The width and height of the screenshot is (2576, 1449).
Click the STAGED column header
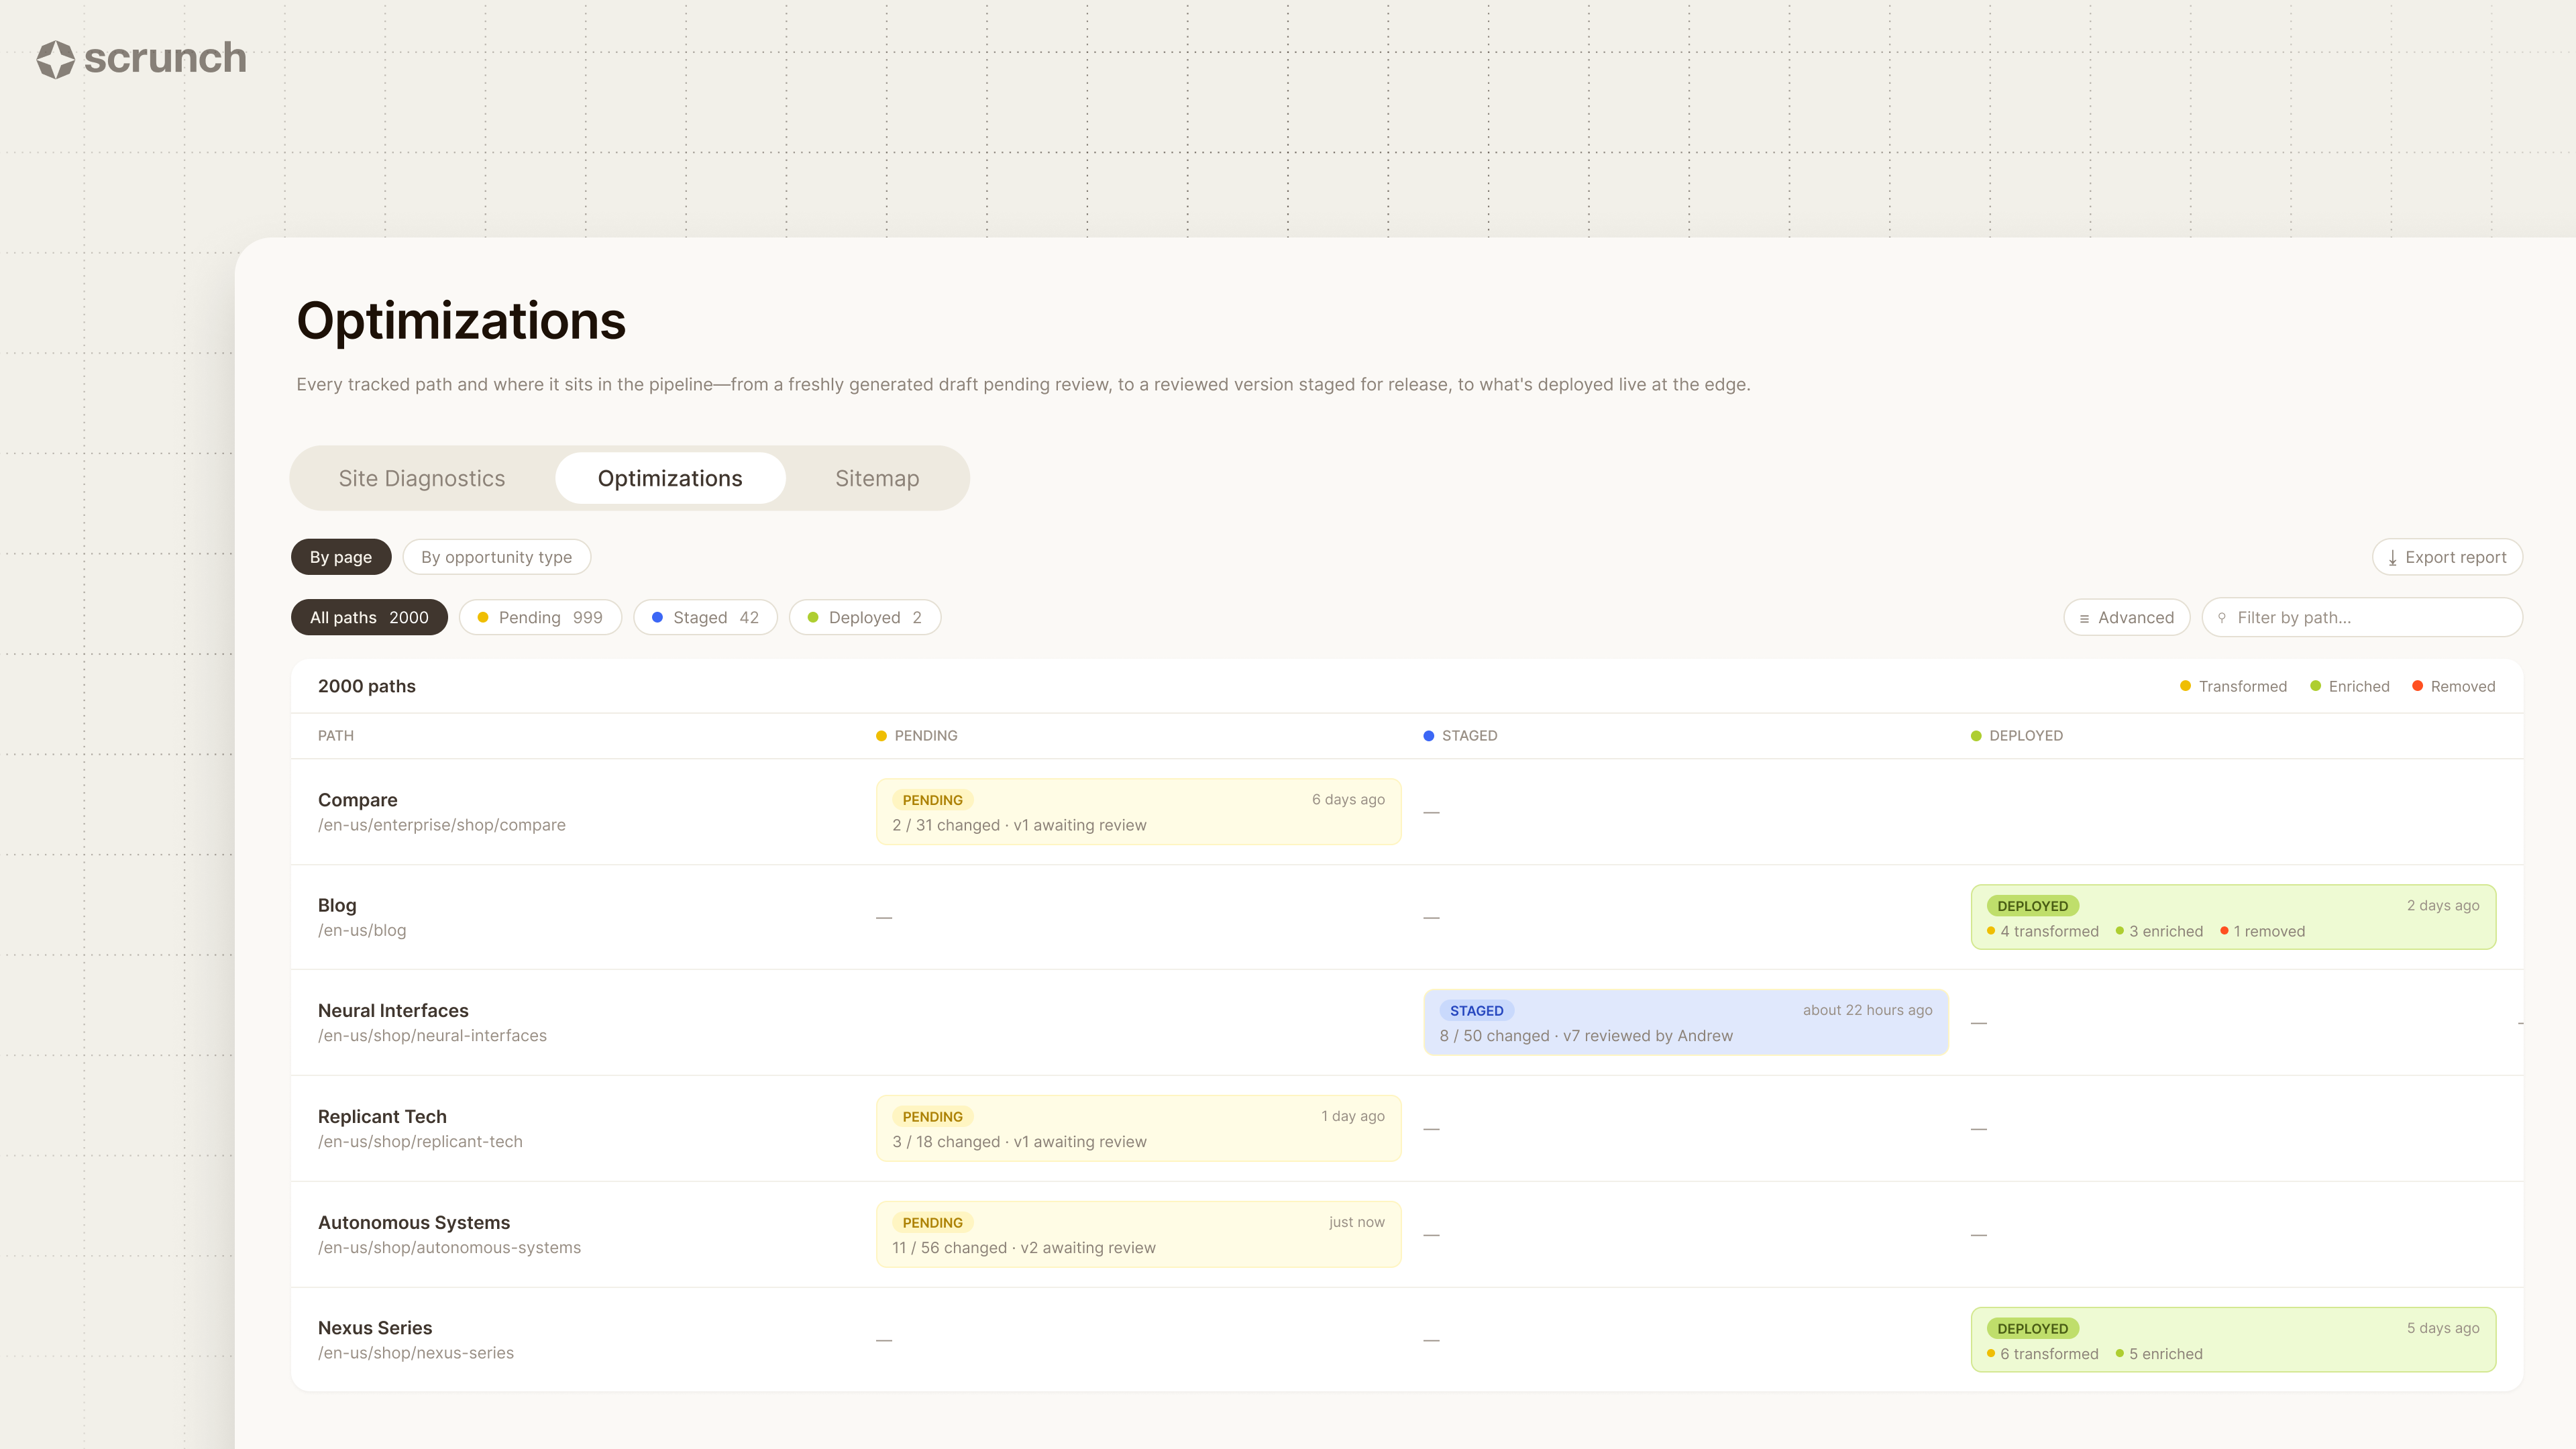(x=1460, y=735)
